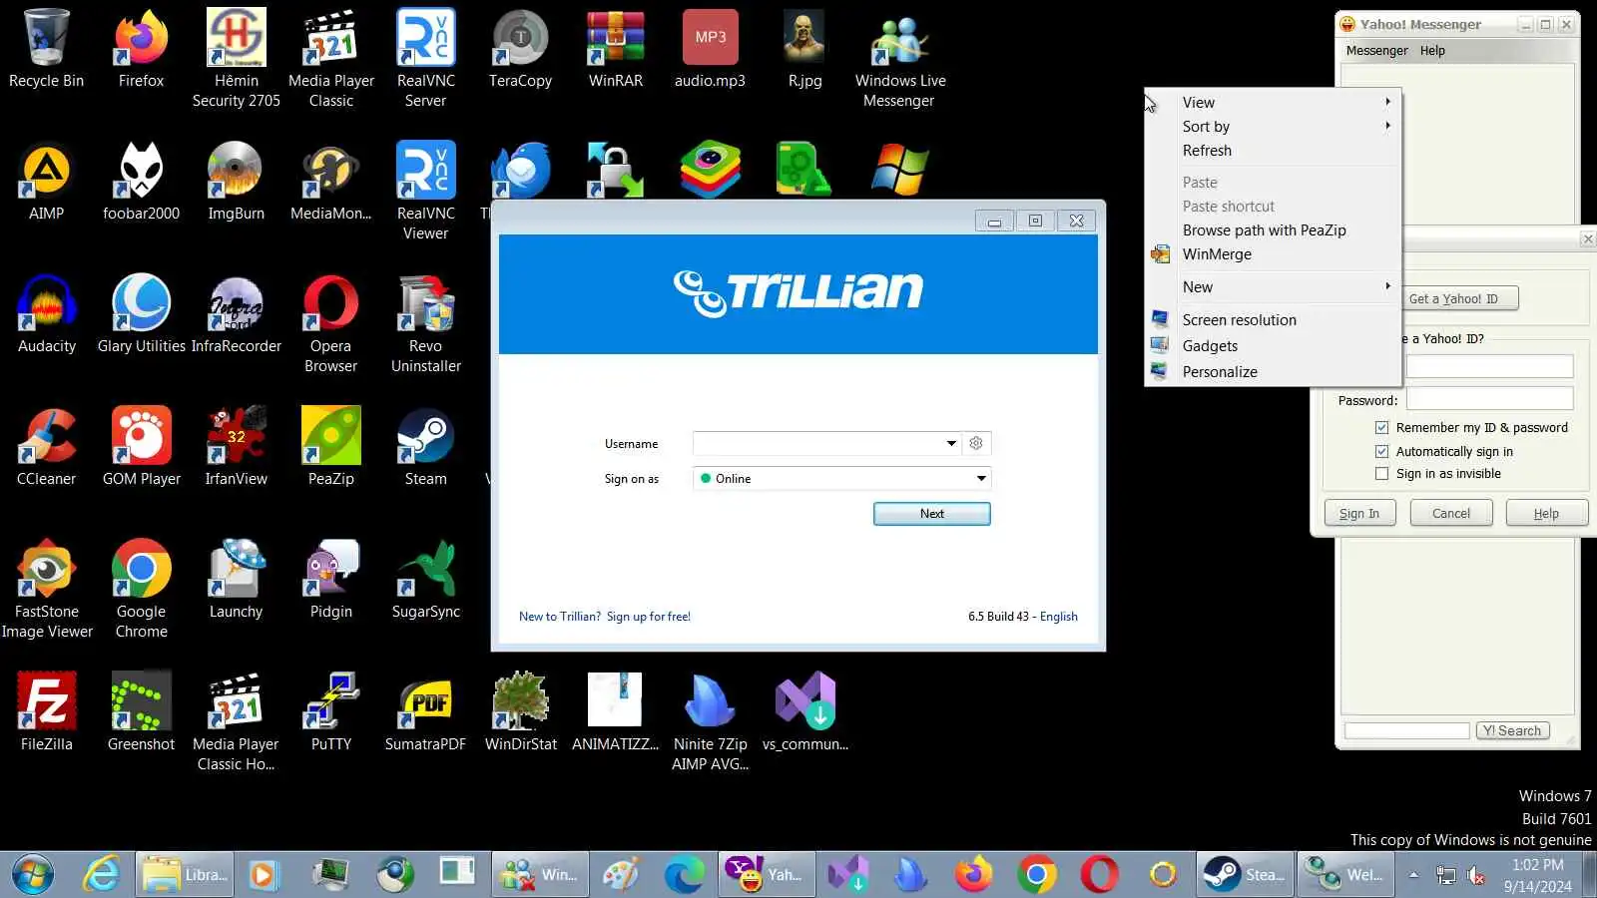Show hidden system tray icons arrow
Viewport: 1597px width, 898px height.
(x=1413, y=875)
